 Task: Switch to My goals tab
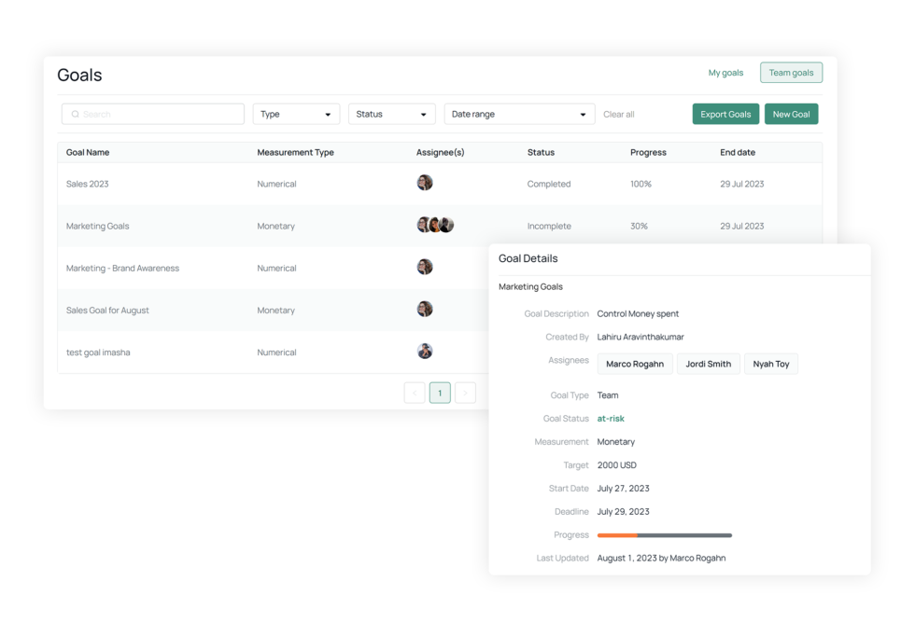click(x=725, y=73)
